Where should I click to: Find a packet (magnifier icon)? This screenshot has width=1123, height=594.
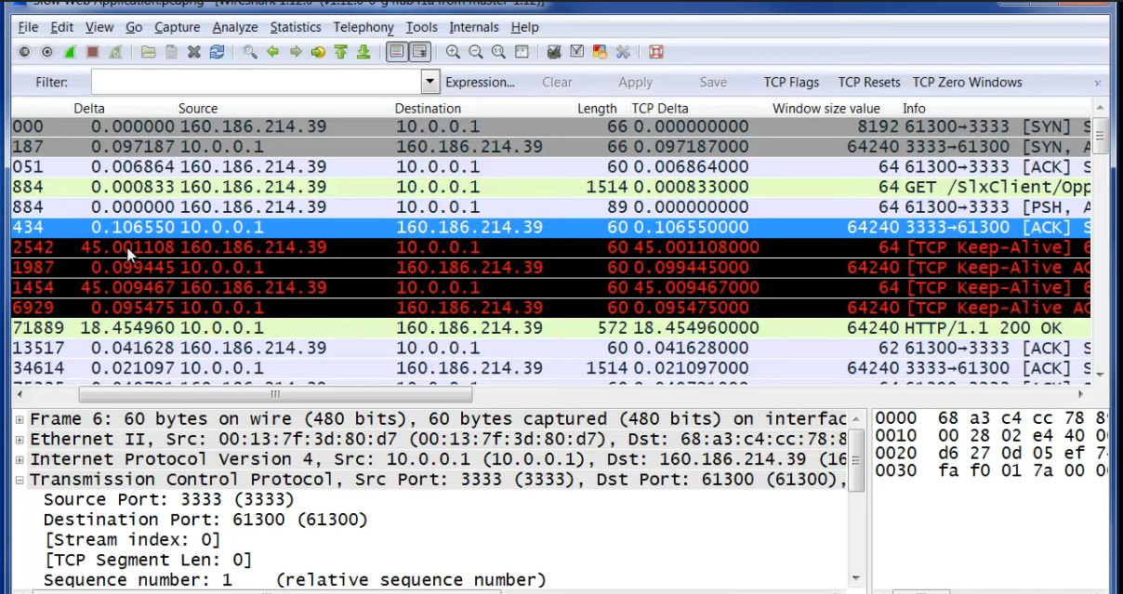(250, 52)
